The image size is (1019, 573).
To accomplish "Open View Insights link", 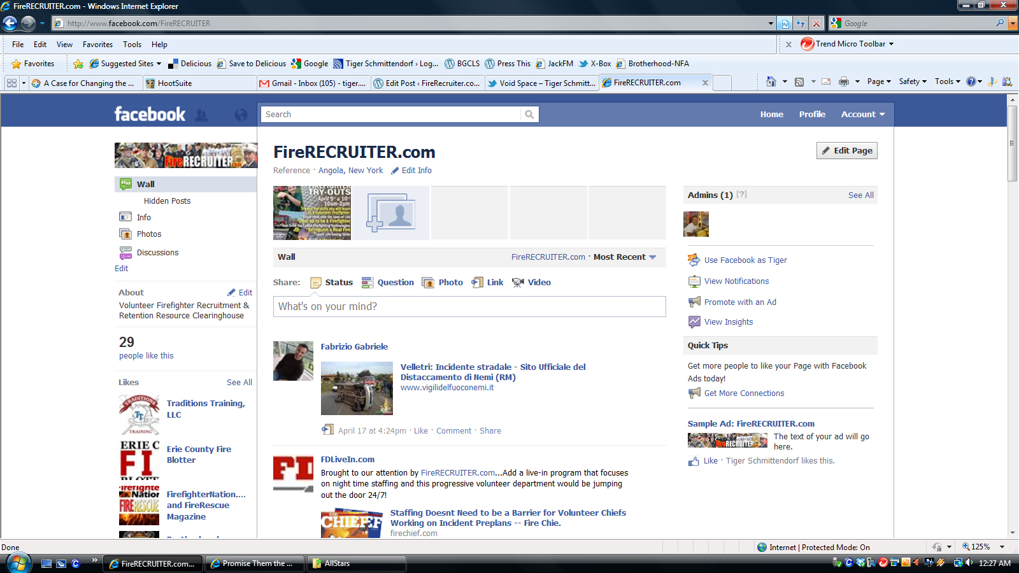I will coord(728,322).
